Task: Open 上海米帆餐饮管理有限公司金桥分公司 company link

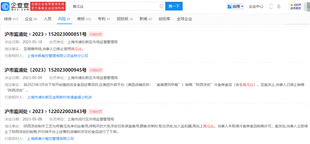Action: tap(58, 56)
